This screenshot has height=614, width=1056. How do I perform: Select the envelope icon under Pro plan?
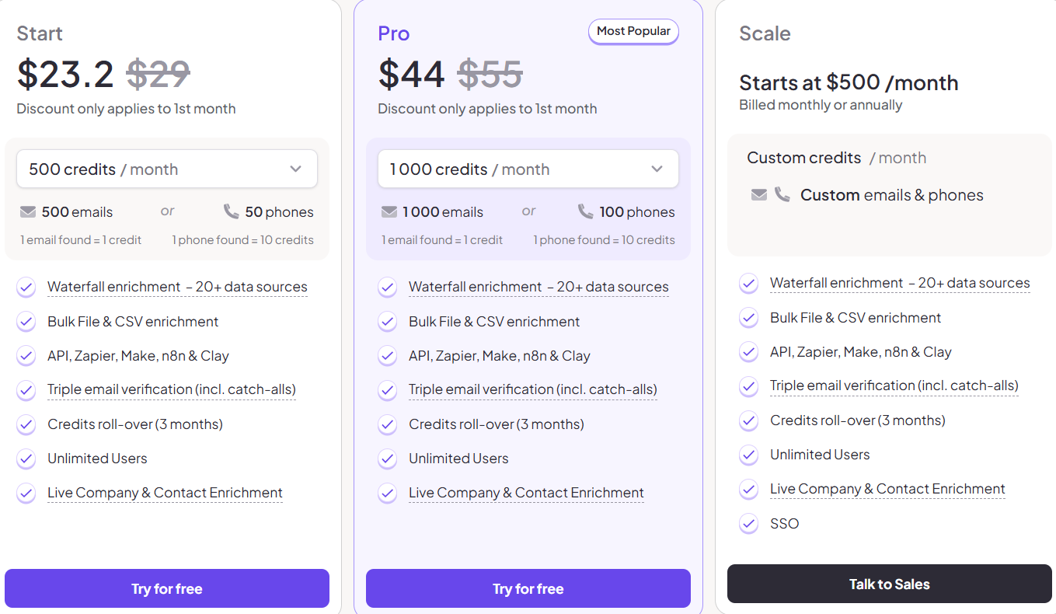tap(389, 211)
